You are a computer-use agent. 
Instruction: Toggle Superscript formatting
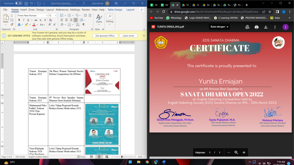point(45,20)
